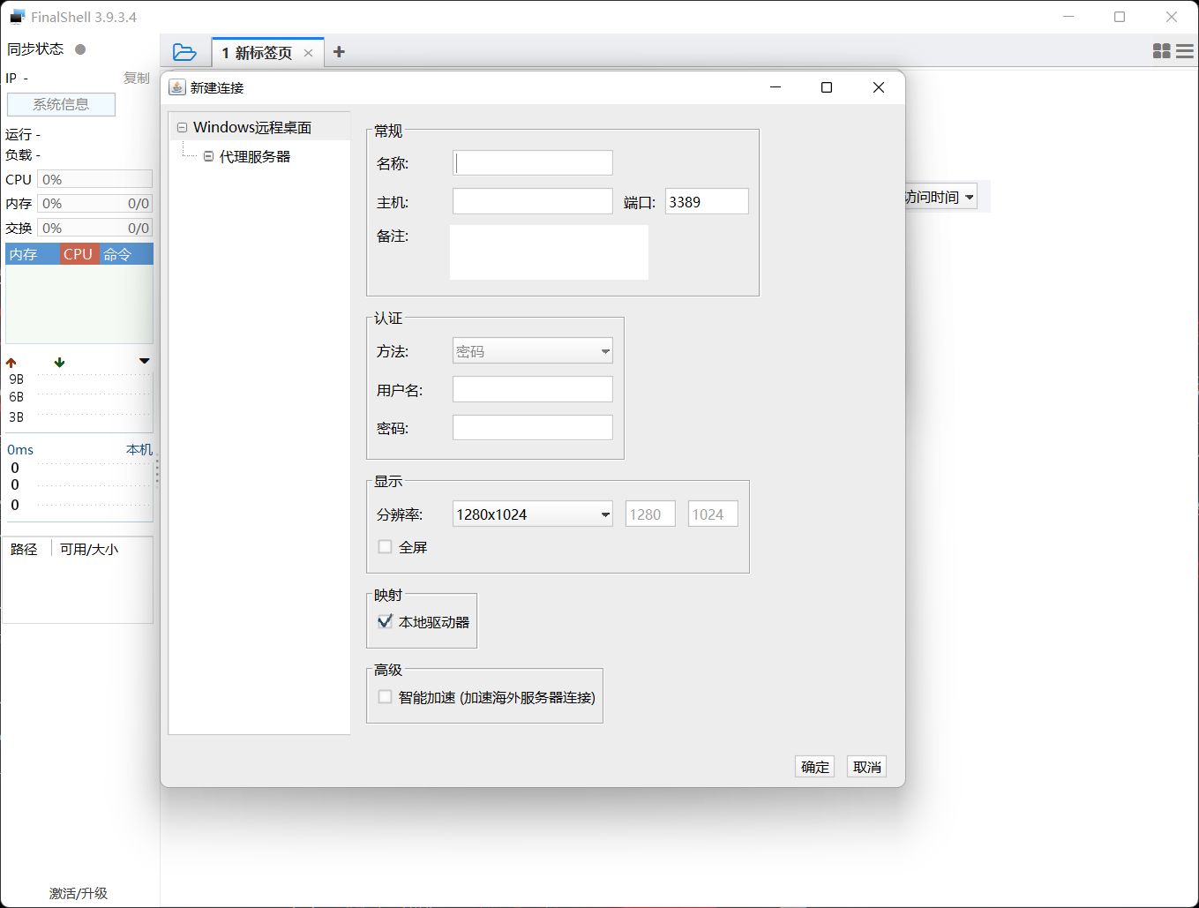The height and width of the screenshot is (908, 1199).
Task: Click the 系统信息 button
Action: click(x=61, y=104)
